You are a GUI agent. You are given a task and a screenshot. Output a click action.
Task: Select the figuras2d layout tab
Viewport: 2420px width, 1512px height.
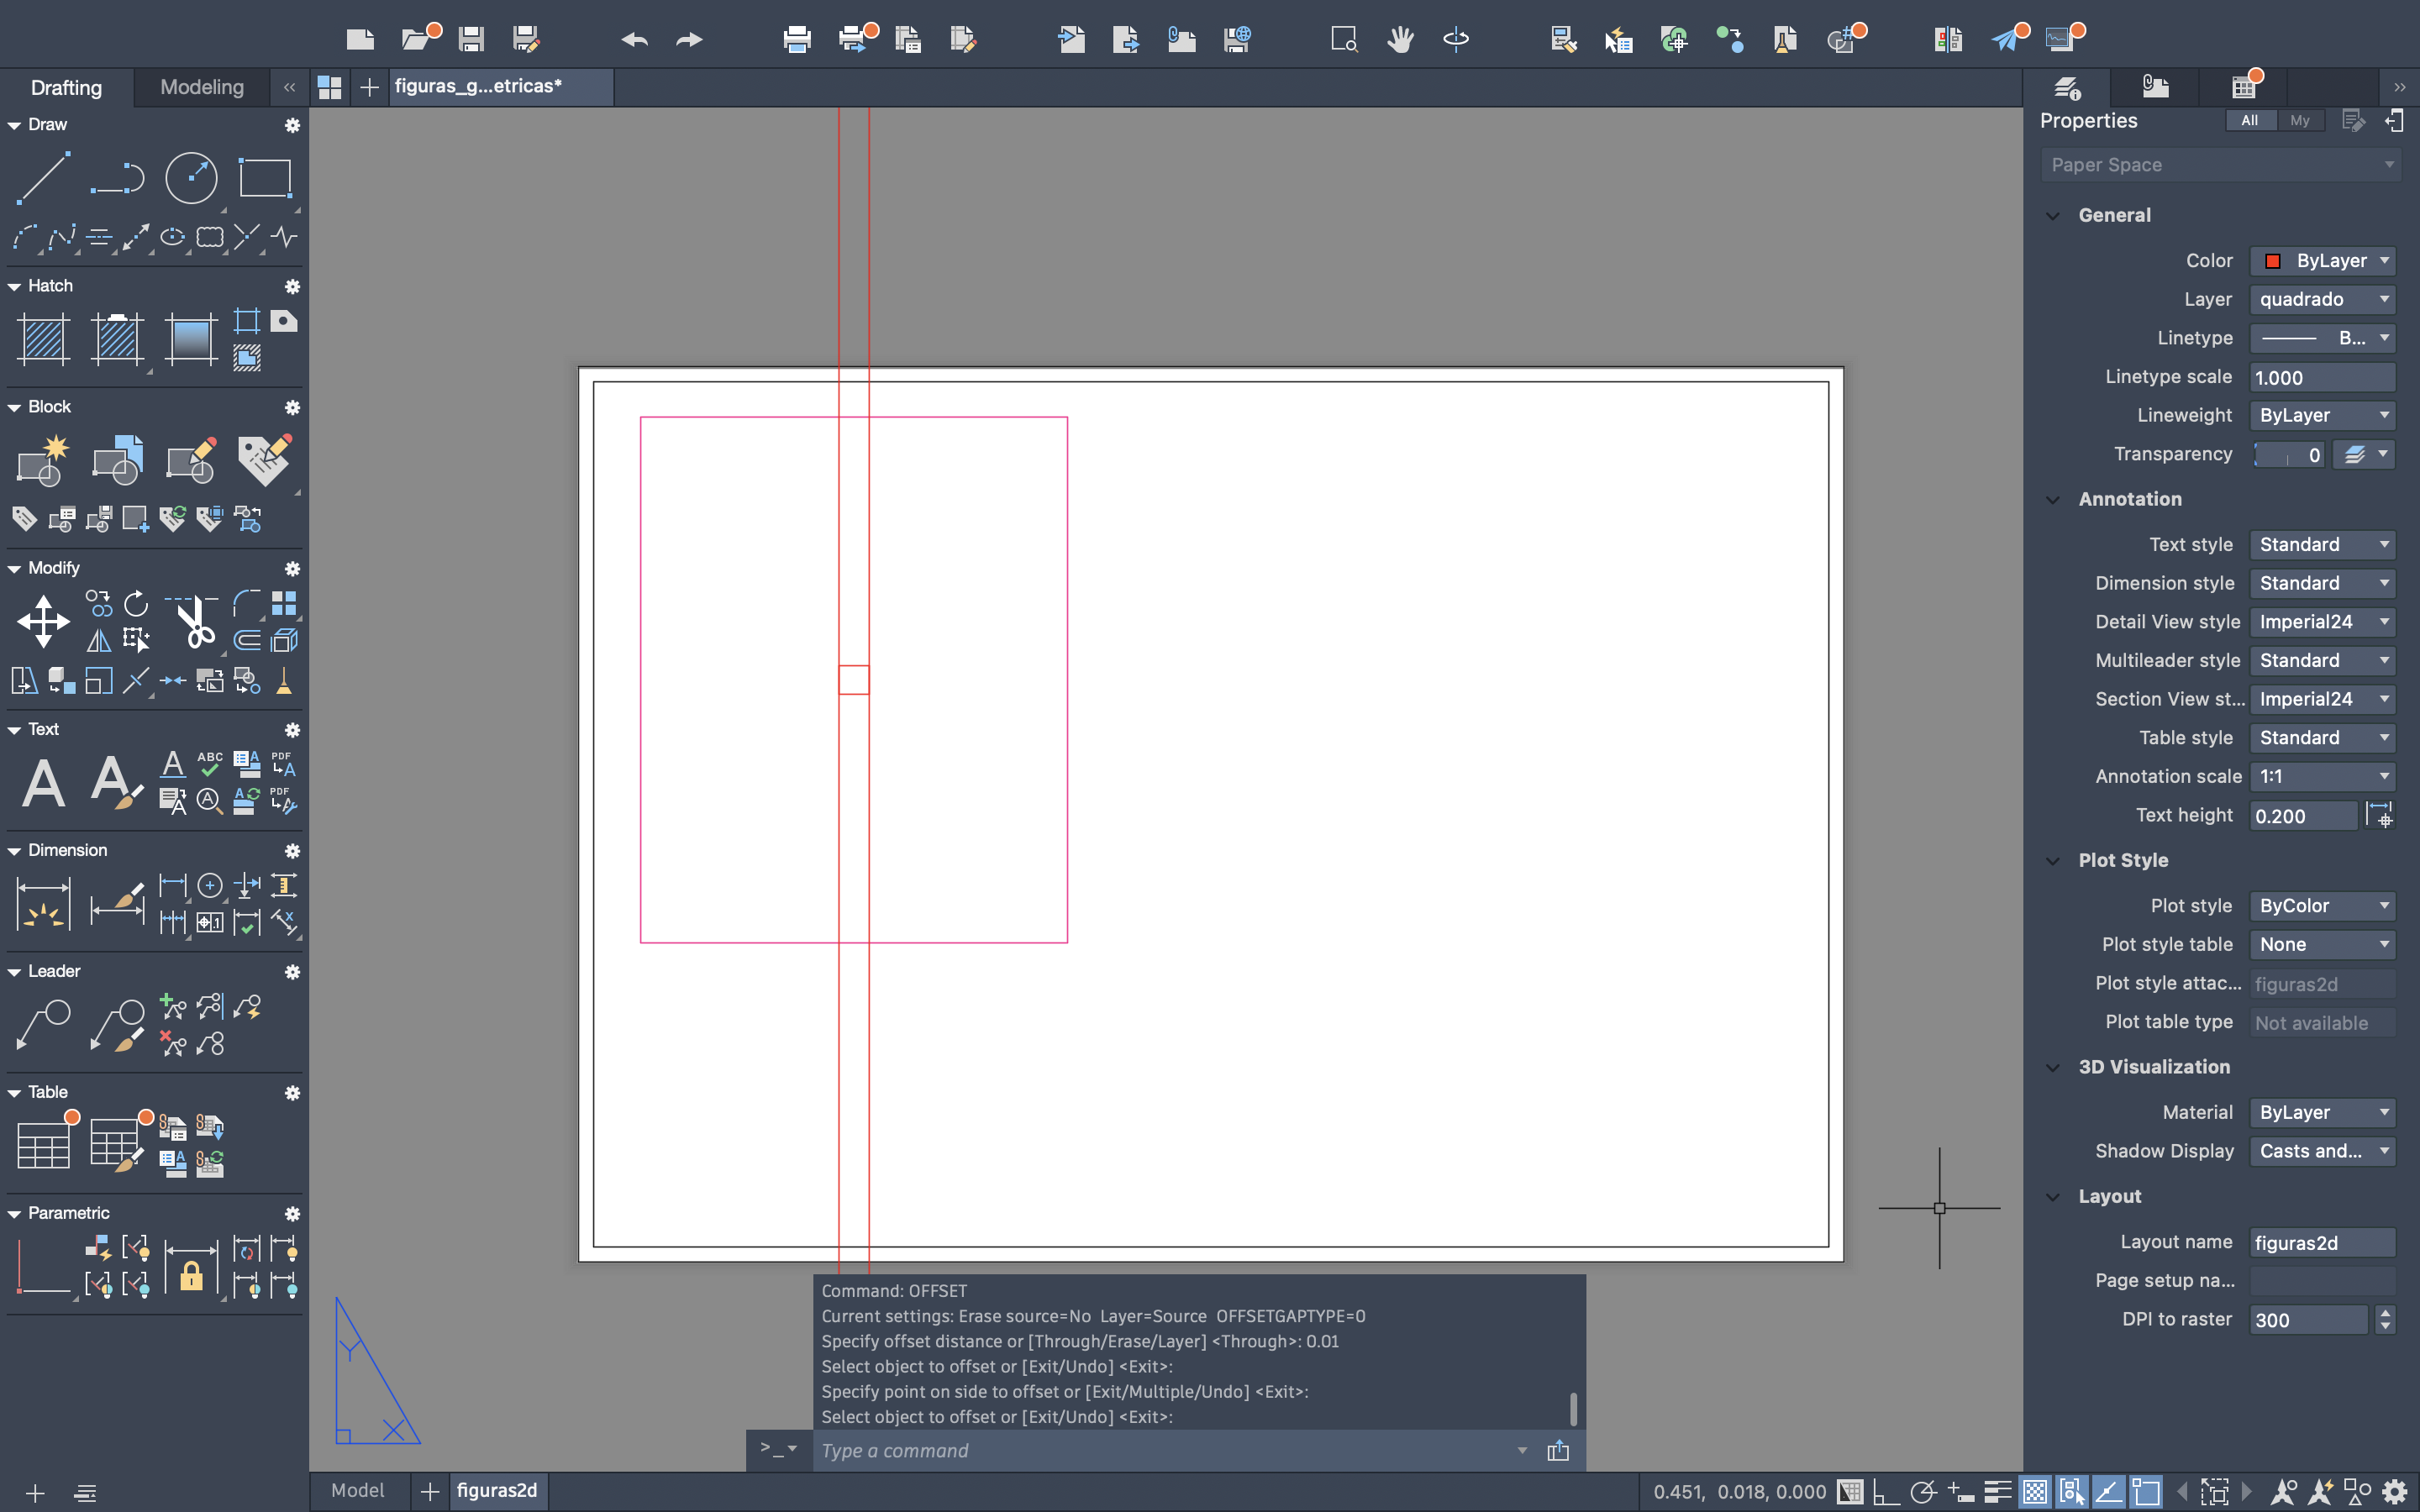[x=497, y=1491]
